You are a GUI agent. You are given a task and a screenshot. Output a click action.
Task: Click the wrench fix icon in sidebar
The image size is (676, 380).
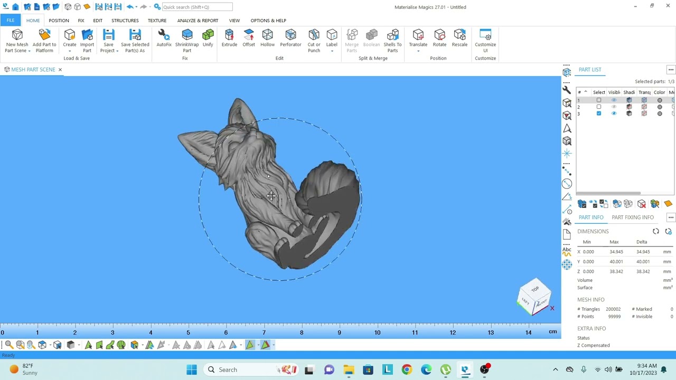[567, 90]
